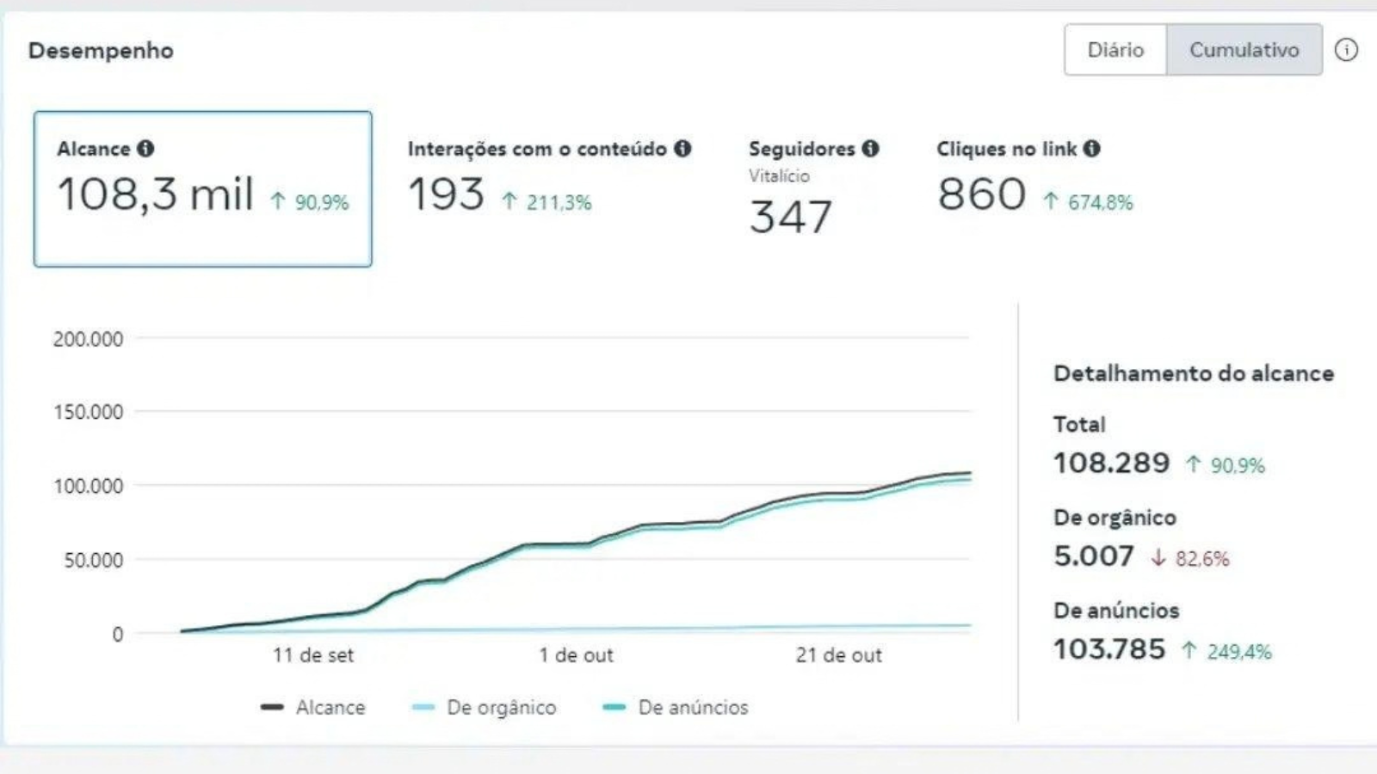This screenshot has height=774, width=1377.
Task: Click the info icon next to Alcance
Action: (145, 149)
